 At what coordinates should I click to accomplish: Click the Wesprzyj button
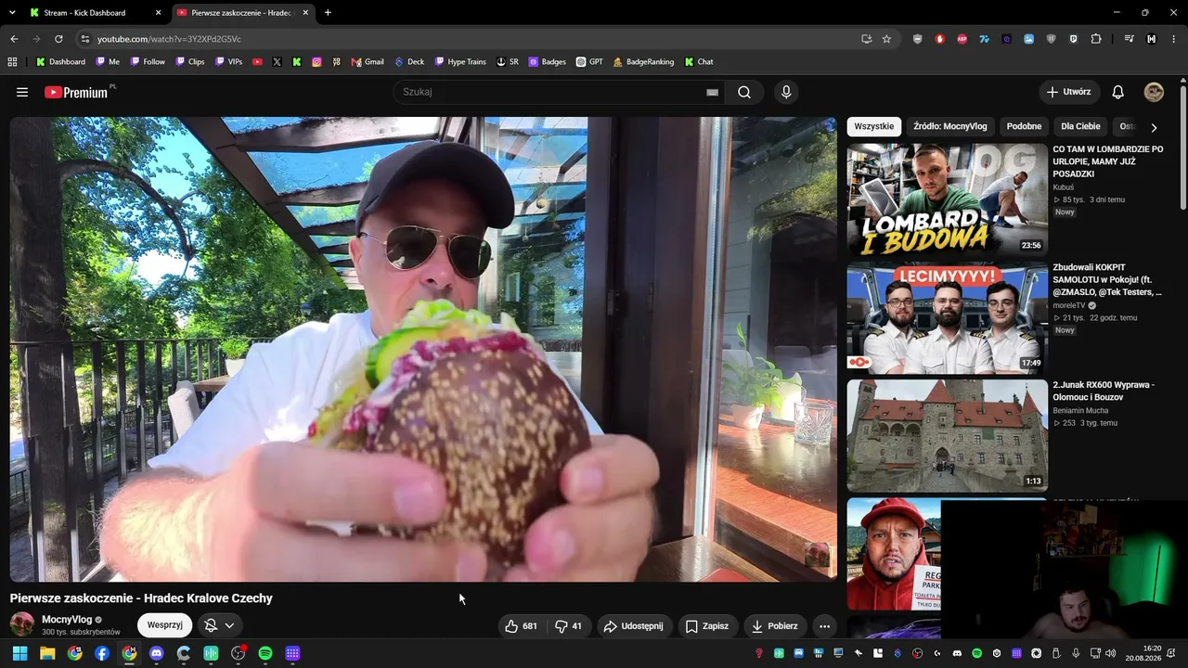click(x=164, y=625)
